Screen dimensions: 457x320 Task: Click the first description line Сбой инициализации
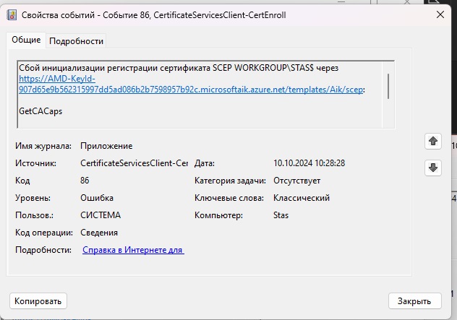click(x=179, y=68)
